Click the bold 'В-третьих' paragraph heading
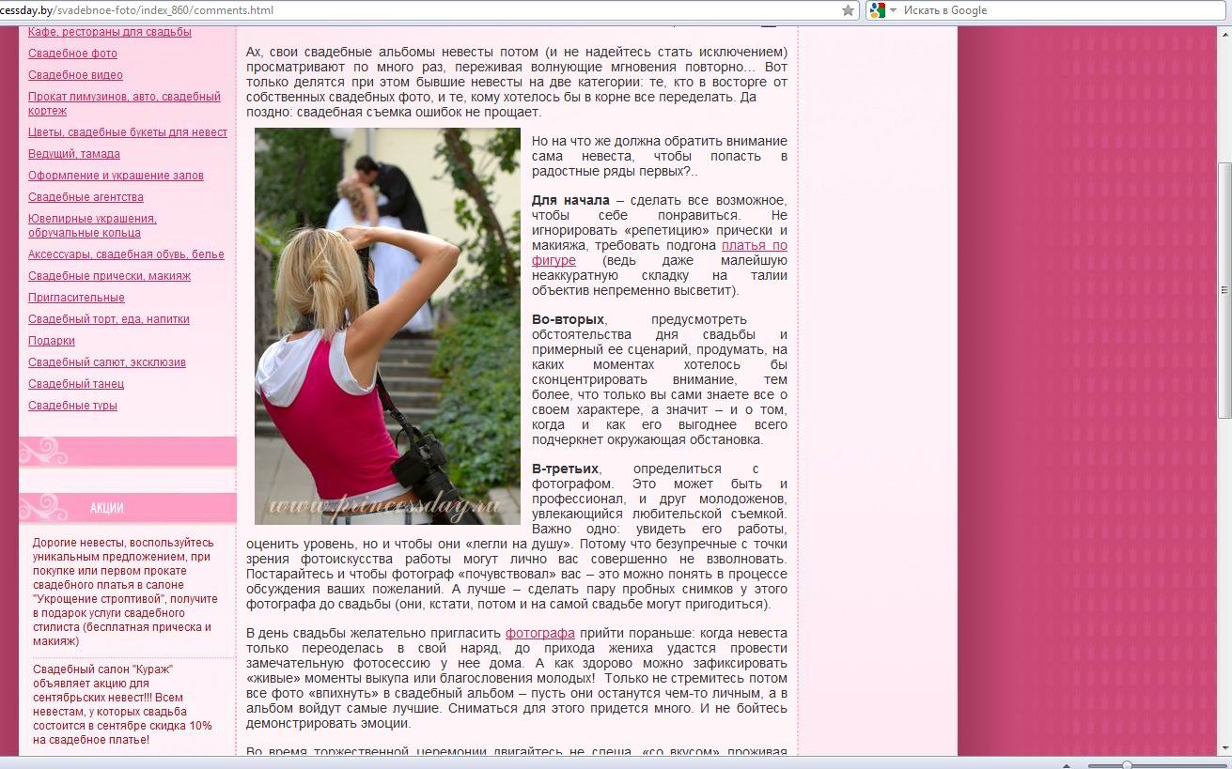 pyautogui.click(x=566, y=469)
